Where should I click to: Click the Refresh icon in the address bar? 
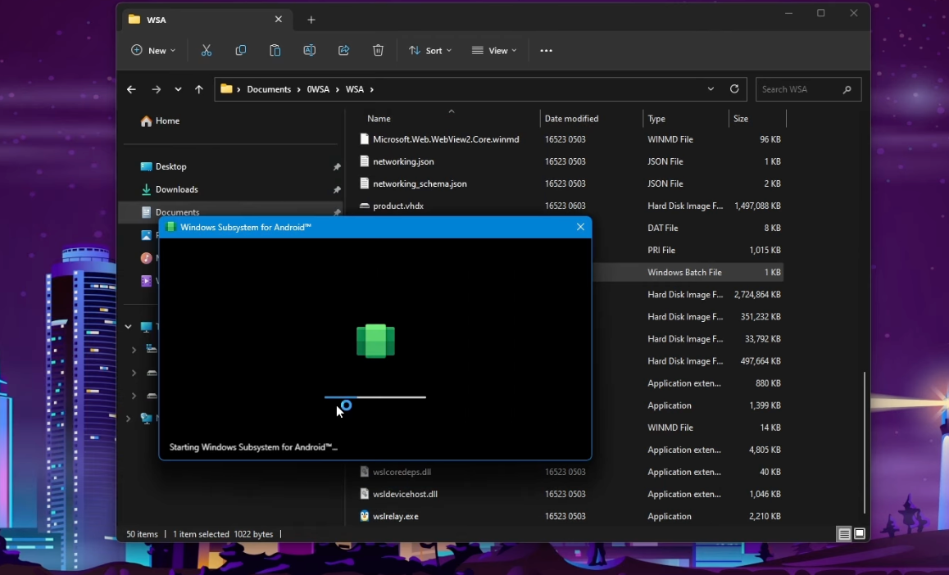tap(734, 89)
